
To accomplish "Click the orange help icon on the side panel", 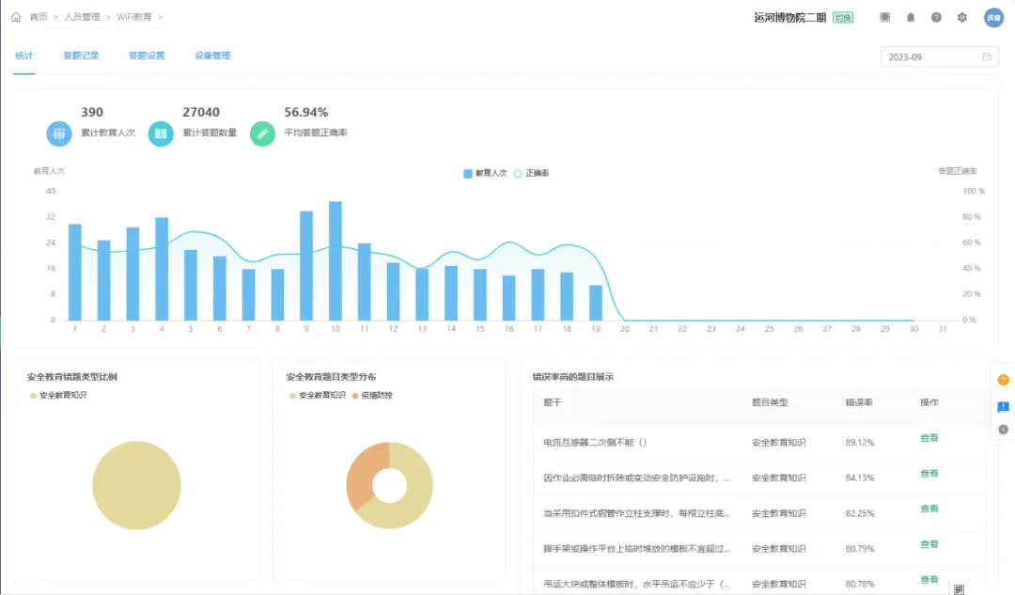I will tap(1003, 380).
